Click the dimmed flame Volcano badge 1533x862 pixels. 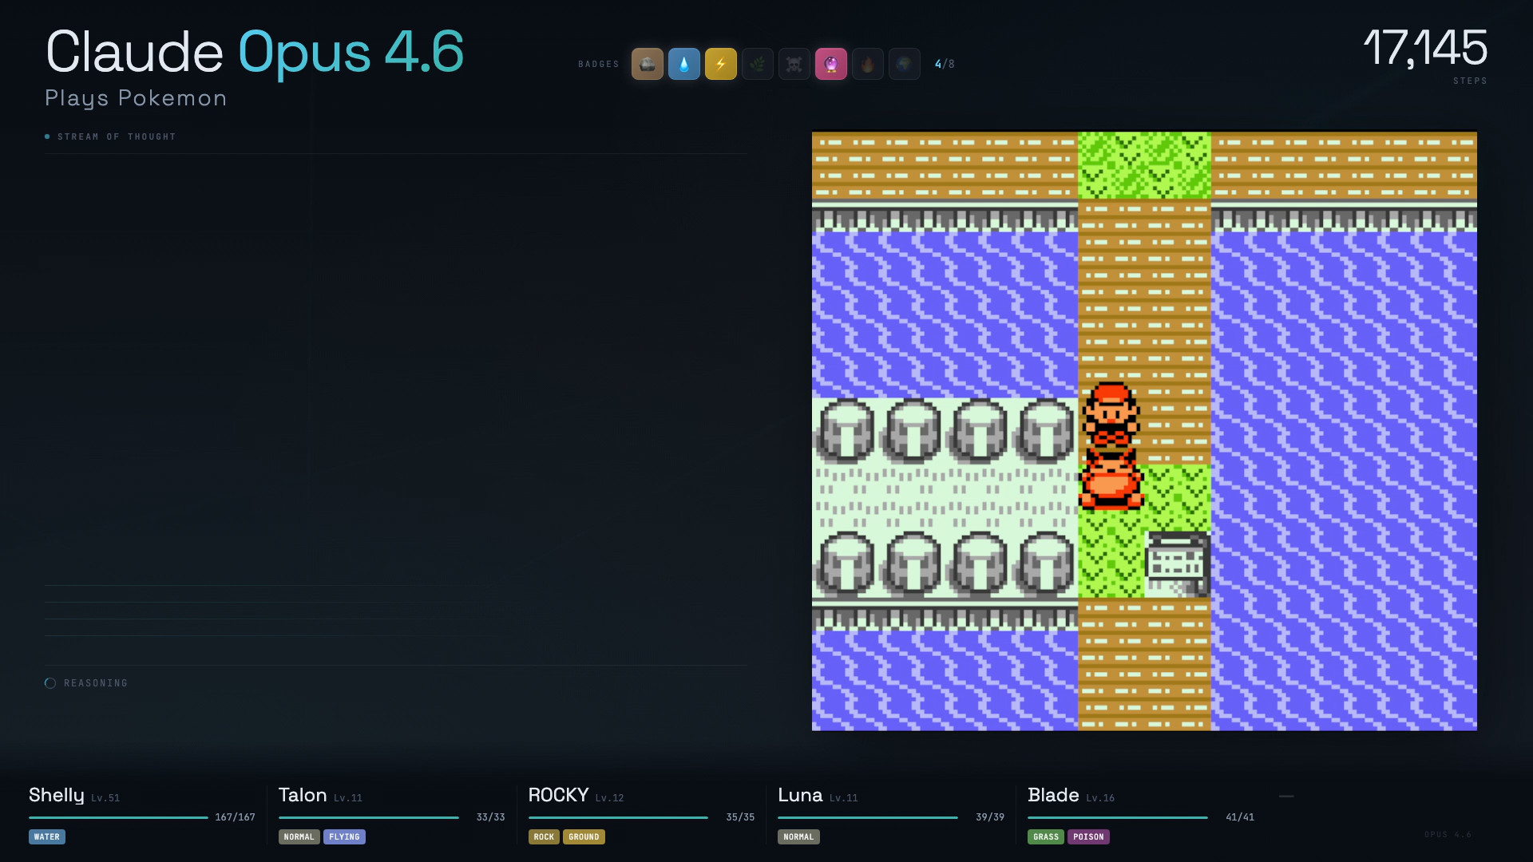coord(867,64)
